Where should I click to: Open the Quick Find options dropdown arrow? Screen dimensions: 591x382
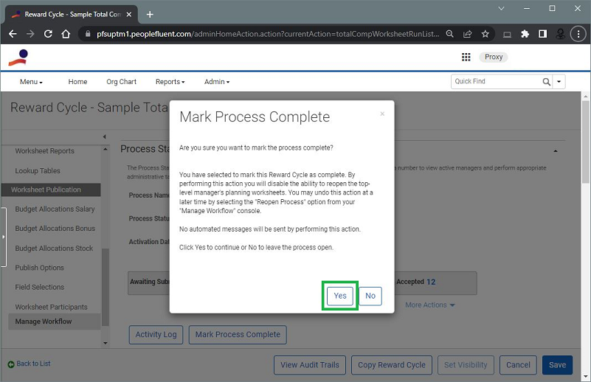click(x=559, y=81)
